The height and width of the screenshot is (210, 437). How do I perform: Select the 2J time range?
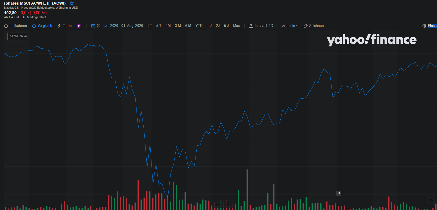coord(218,26)
